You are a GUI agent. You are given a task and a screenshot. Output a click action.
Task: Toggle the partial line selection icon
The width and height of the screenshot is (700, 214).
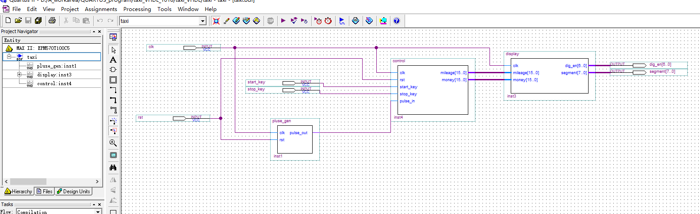113,131
